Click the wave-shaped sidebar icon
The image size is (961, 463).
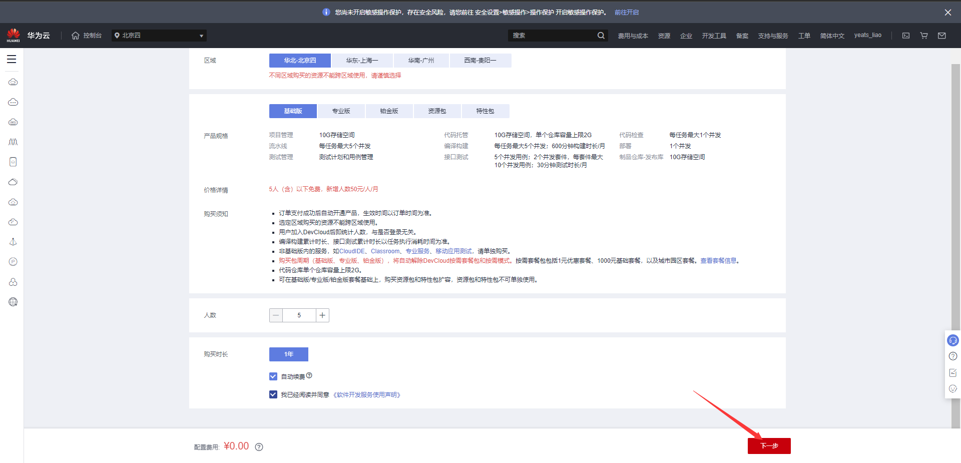point(13,142)
